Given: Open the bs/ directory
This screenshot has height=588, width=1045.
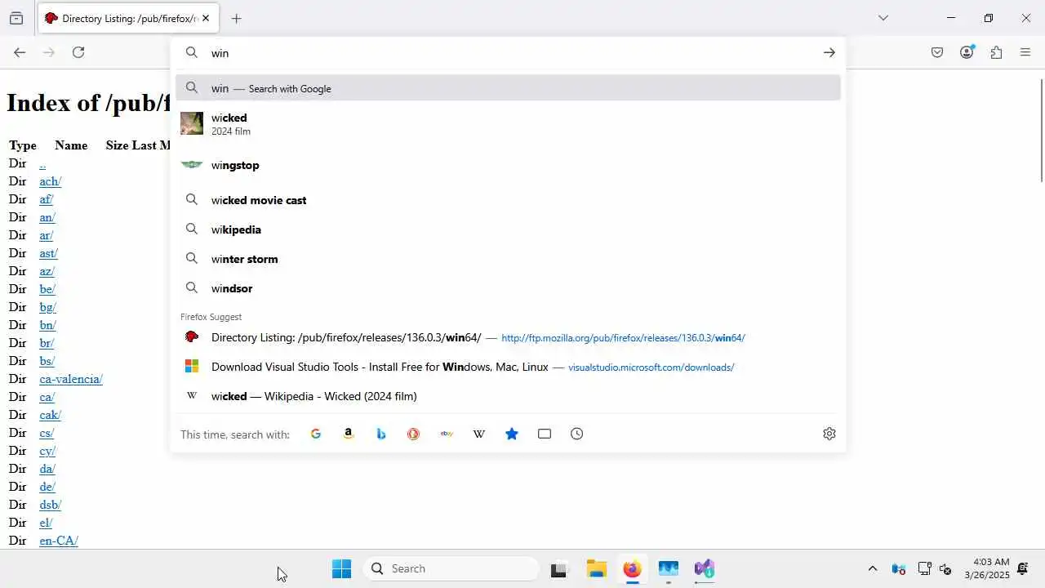Looking at the screenshot, I should (47, 361).
